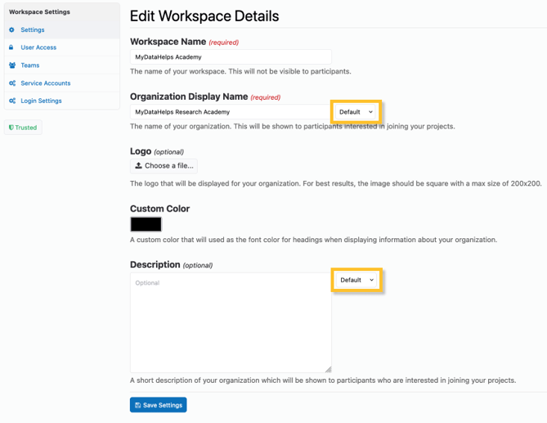Screen dimensions: 547x423
Task: Open the User Access sidebar page
Action: (38, 47)
